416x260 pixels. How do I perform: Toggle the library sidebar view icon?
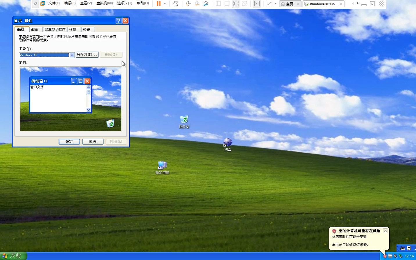pyautogui.click(x=218, y=3)
